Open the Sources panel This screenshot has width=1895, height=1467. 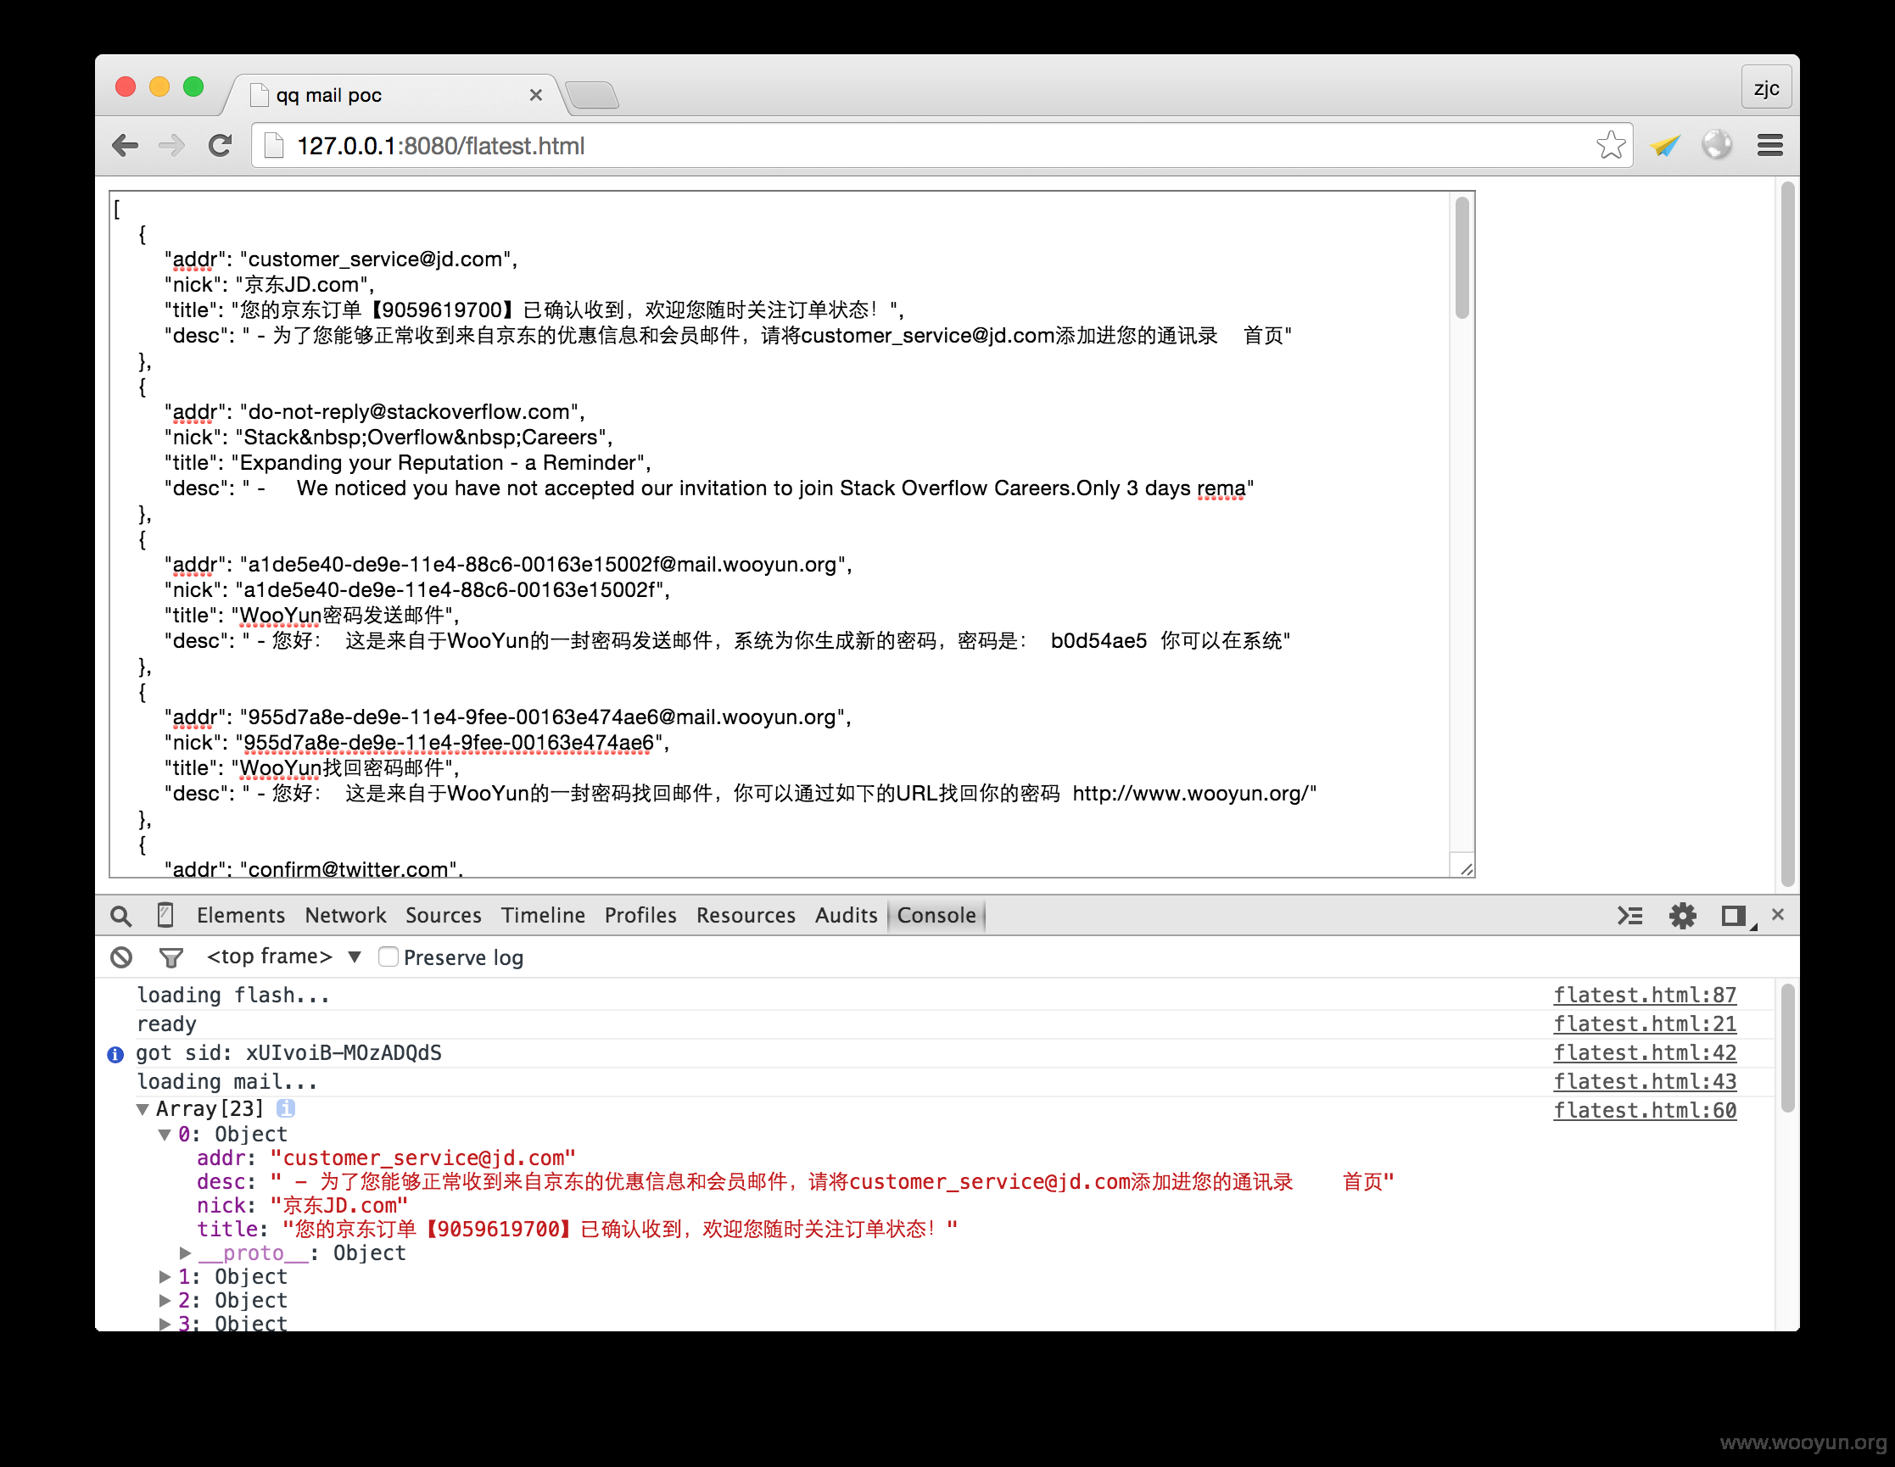pyautogui.click(x=444, y=915)
